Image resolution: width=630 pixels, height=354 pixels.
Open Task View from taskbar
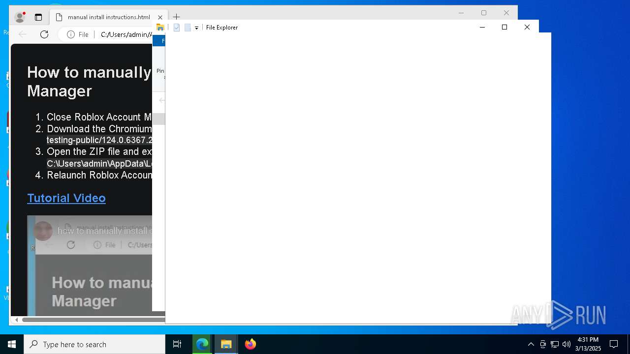click(177, 344)
